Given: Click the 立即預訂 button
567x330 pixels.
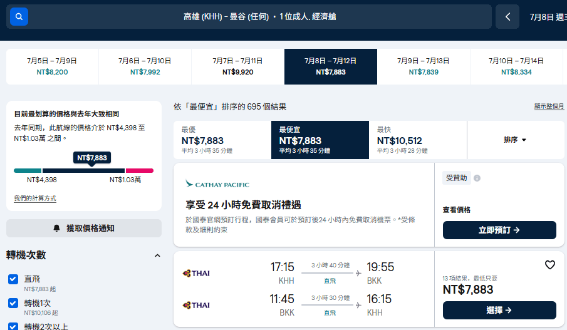Looking at the screenshot, I should click(x=499, y=230).
